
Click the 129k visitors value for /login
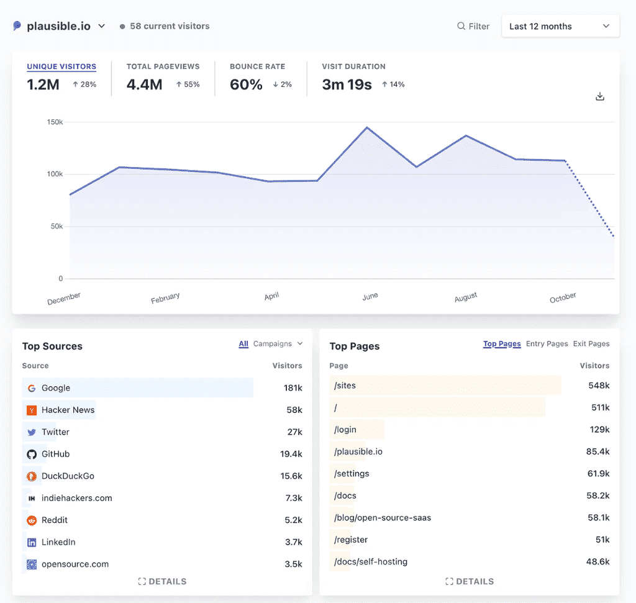(599, 430)
